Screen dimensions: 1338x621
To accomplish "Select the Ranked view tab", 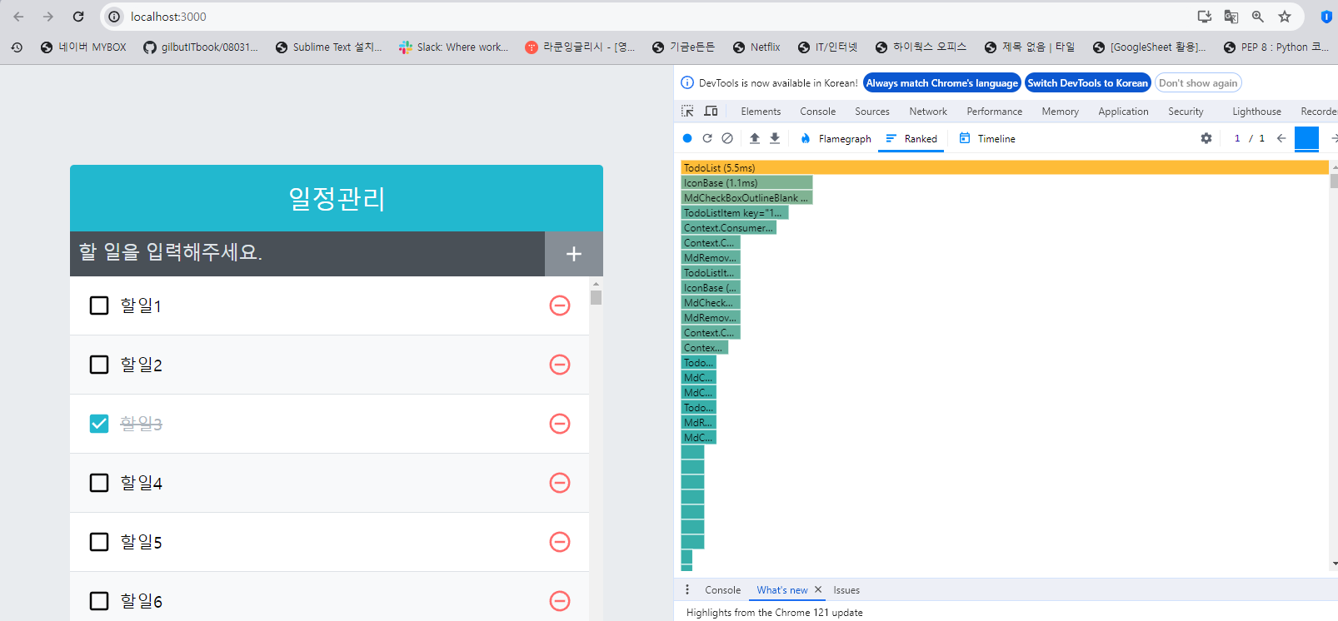I will pos(911,139).
